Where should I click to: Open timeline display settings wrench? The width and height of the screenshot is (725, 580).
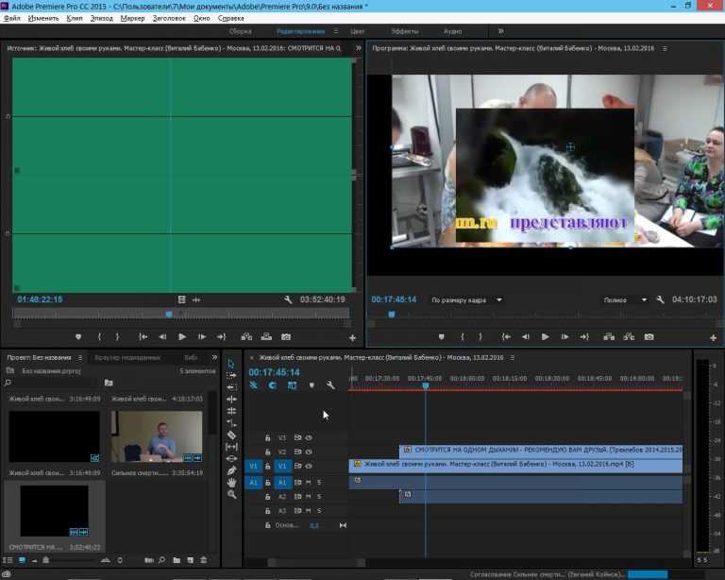(330, 384)
